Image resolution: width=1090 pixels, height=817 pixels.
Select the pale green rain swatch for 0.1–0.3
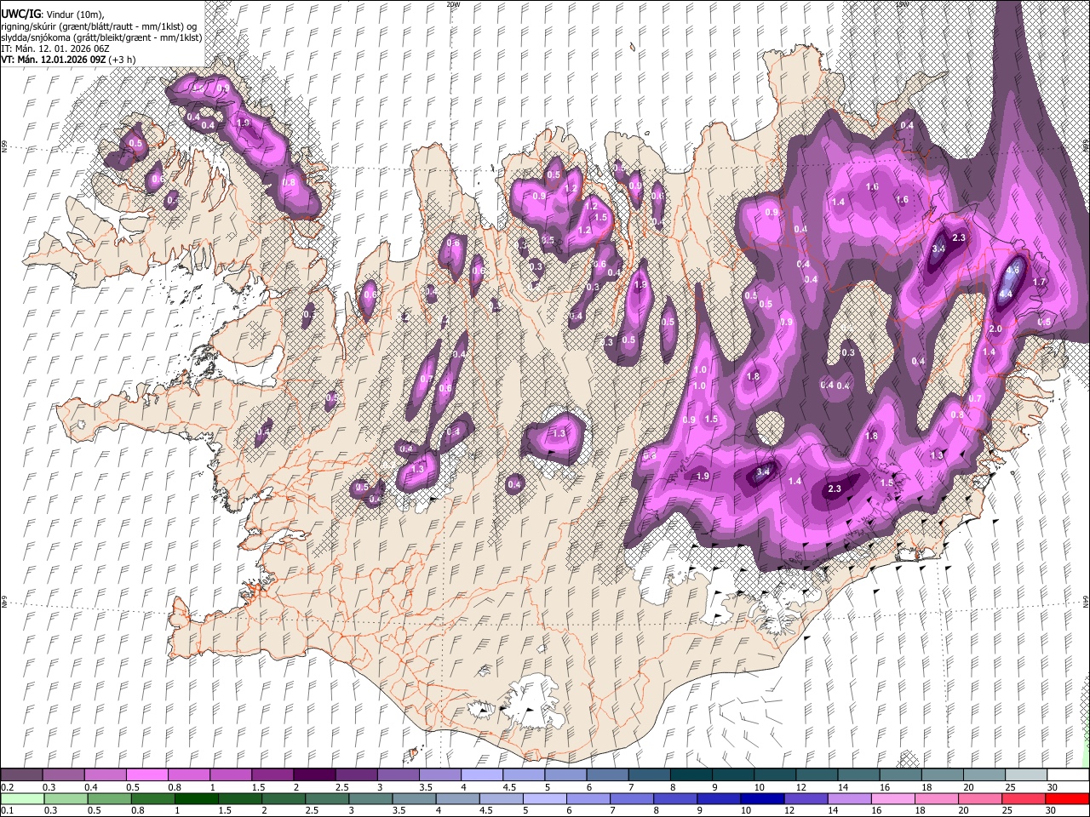point(21,798)
